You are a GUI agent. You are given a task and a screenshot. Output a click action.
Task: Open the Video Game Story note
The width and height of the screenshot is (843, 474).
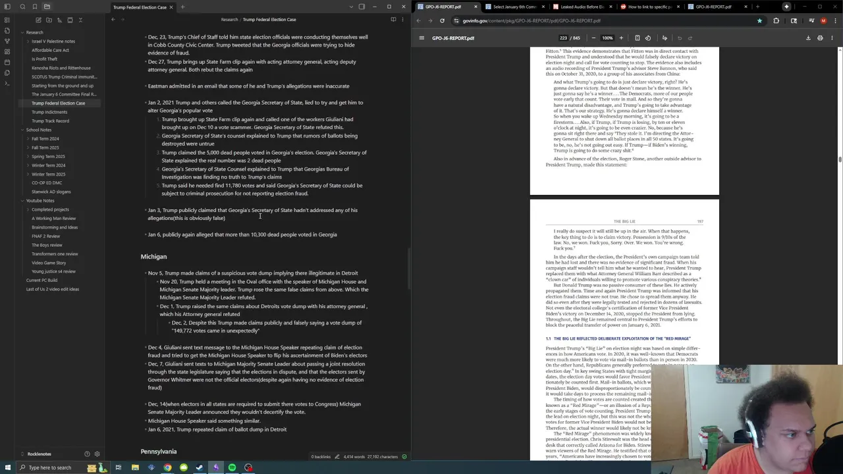pyautogui.click(x=49, y=263)
